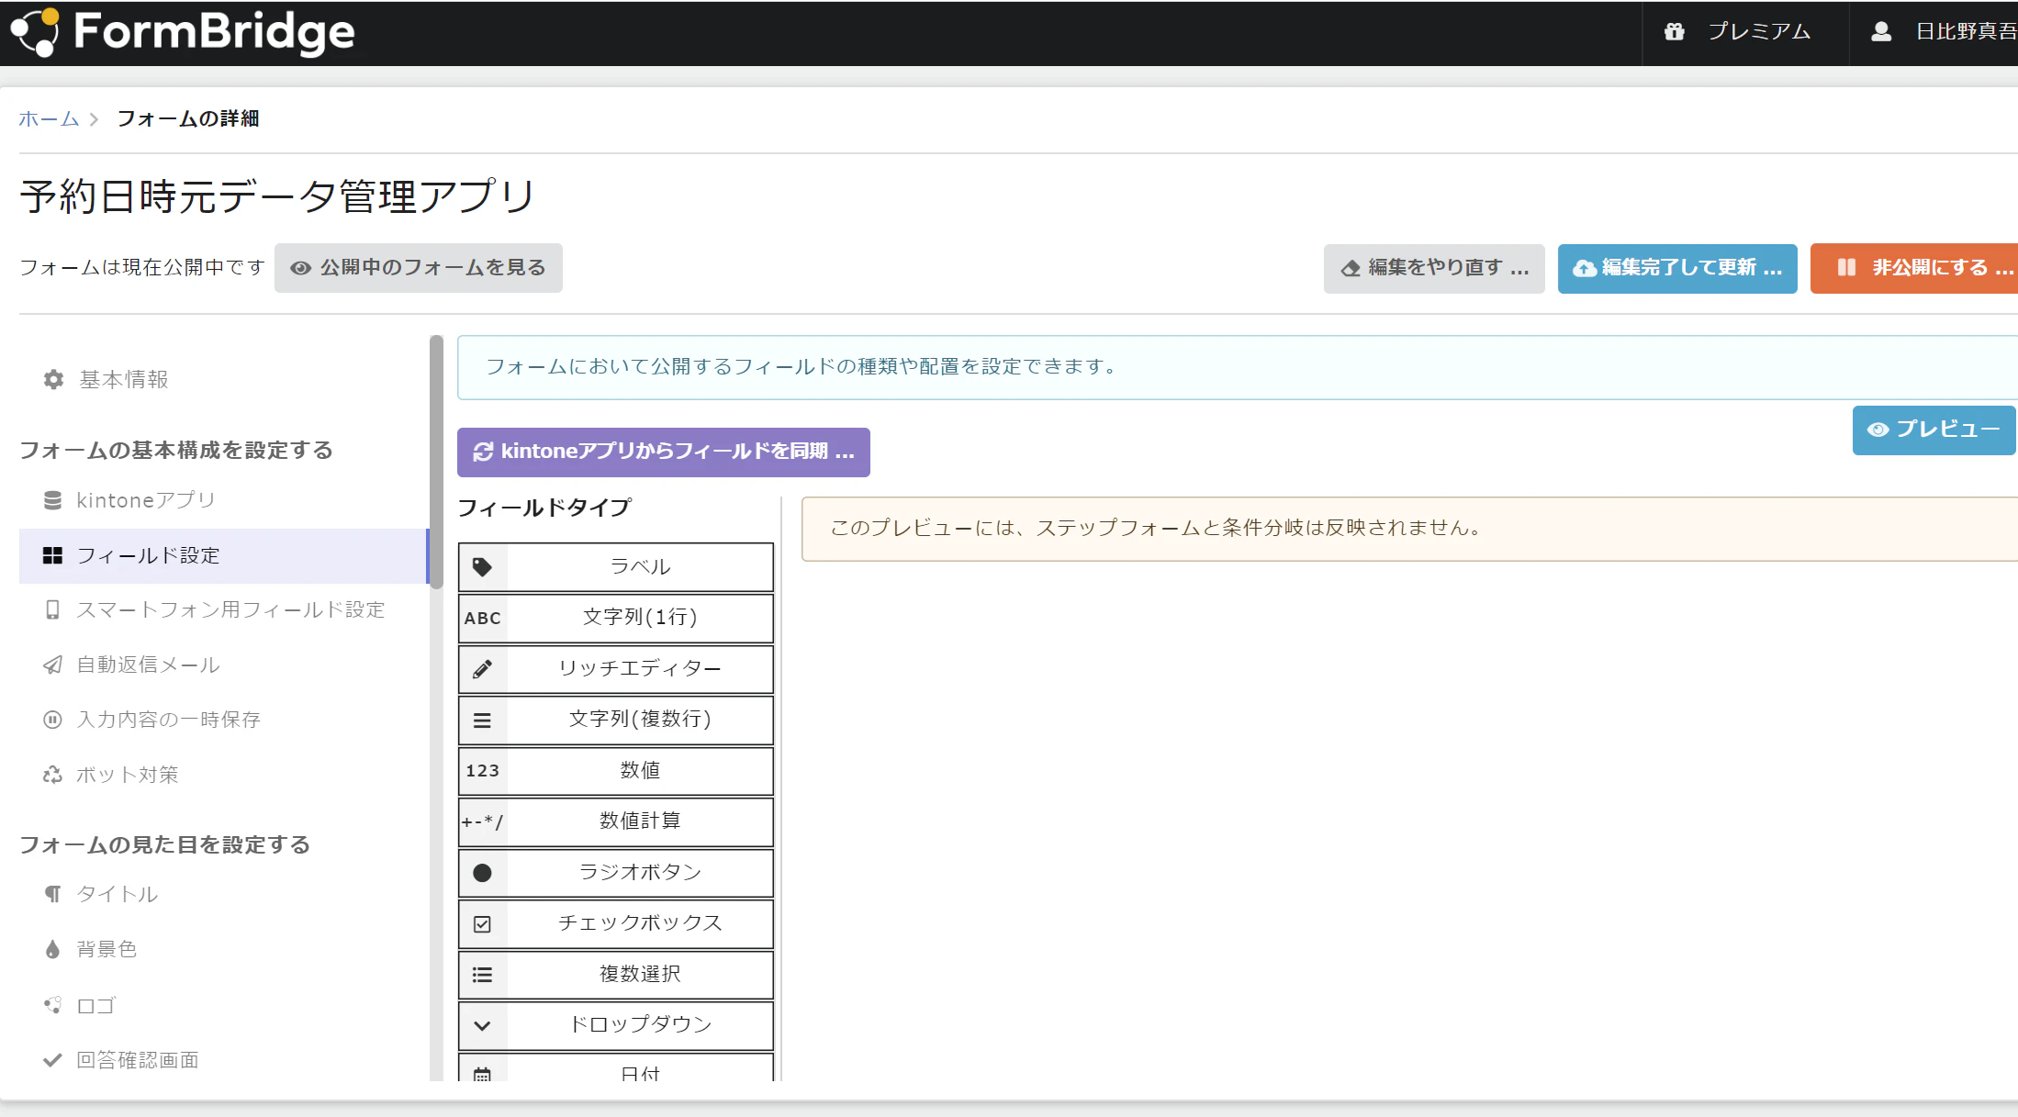The width and height of the screenshot is (2018, 1117).
Task: Click the Label field type tag icon
Action: click(x=482, y=567)
